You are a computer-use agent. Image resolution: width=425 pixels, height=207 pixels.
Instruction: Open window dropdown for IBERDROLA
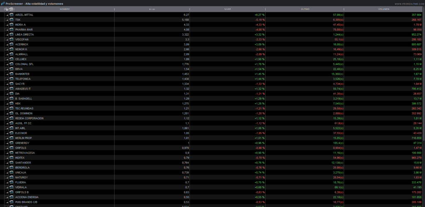tap(7, 168)
